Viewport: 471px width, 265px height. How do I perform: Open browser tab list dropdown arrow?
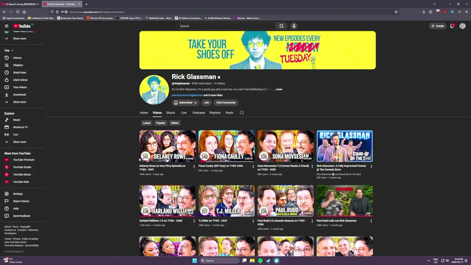pos(434,4)
